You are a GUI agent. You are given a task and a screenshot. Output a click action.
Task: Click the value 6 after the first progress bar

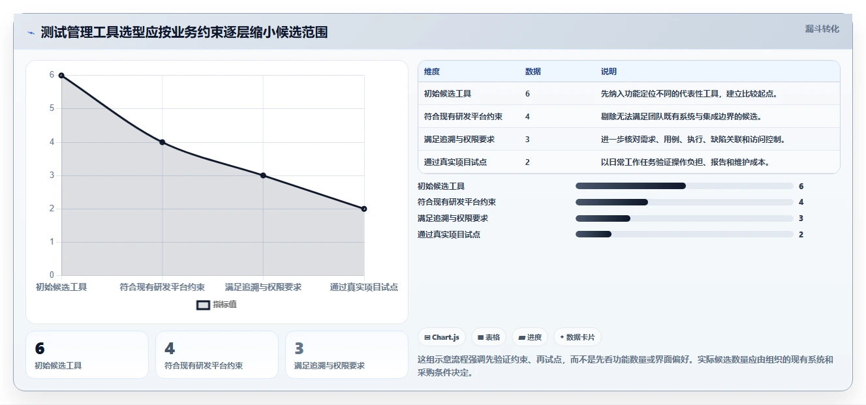pos(801,187)
